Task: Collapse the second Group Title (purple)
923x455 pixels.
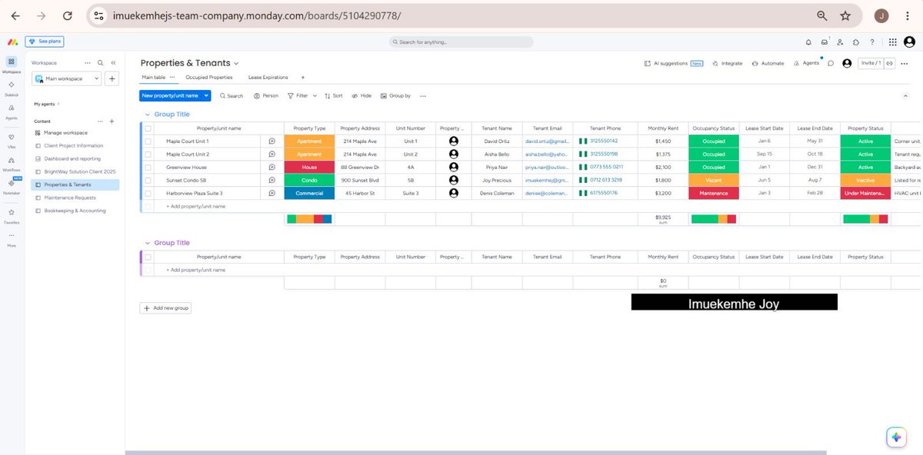Action: (x=147, y=243)
